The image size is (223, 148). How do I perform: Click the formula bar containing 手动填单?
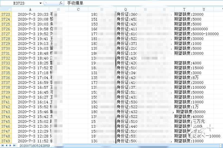tap(143, 3)
